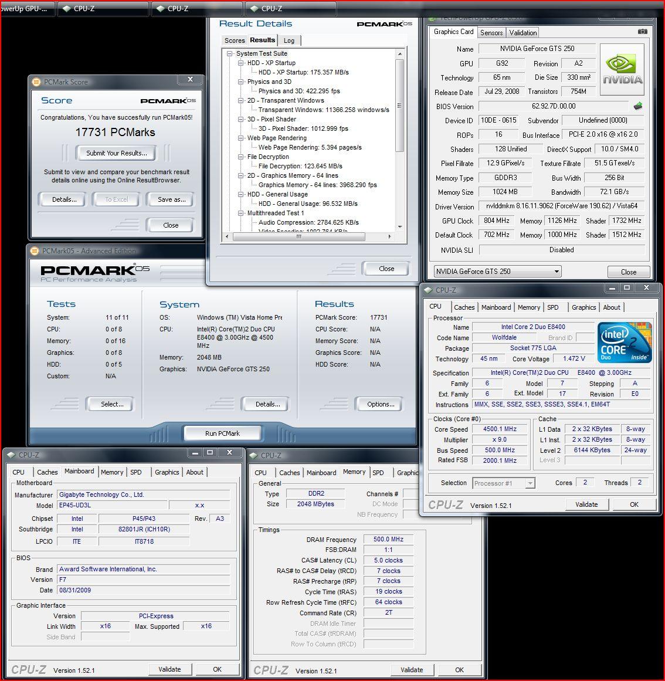Click the Intel Core 2 Duo logo badge
This screenshot has height=681, width=665.
624,342
